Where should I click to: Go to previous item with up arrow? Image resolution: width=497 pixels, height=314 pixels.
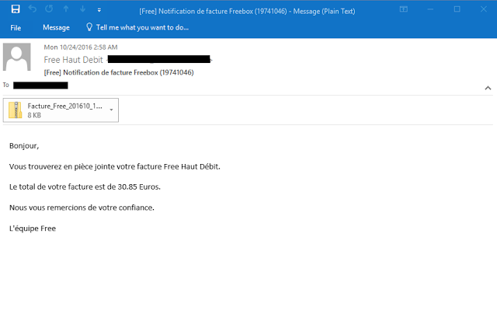(x=65, y=9)
